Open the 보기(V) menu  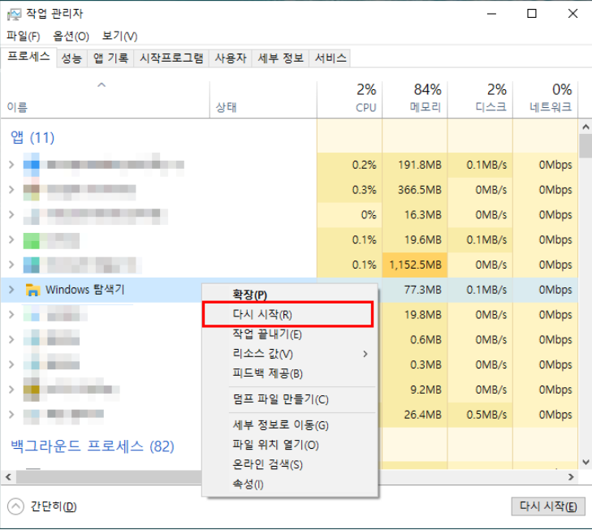click(119, 37)
